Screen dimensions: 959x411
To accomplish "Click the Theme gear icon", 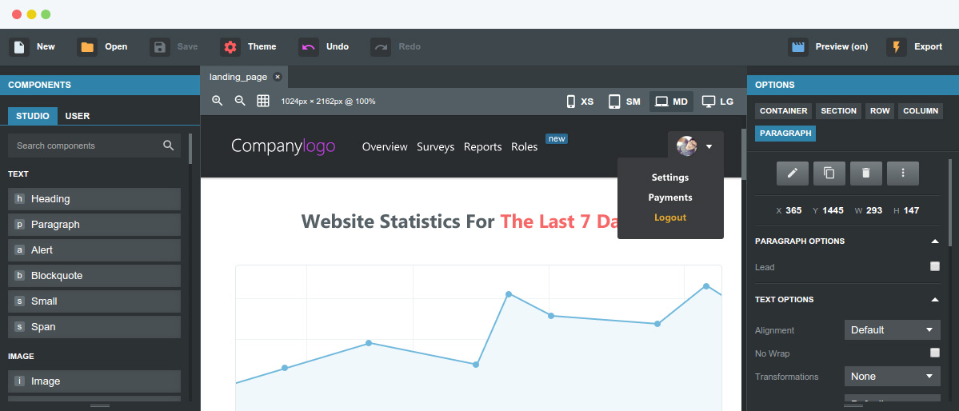I will (x=230, y=47).
